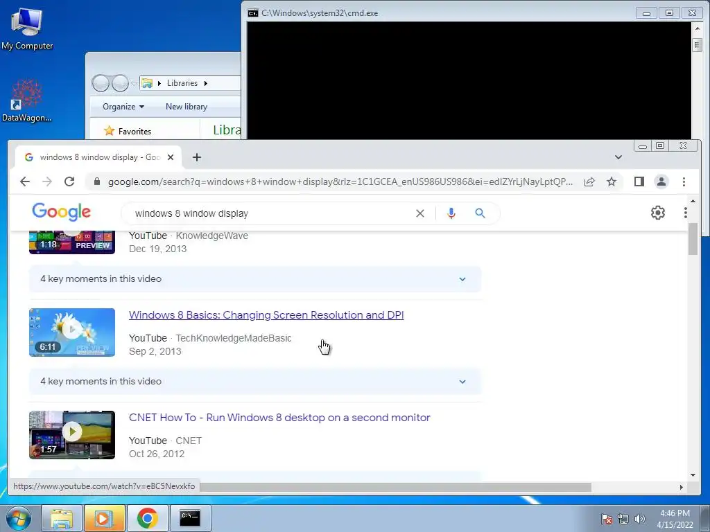Screen dimensions: 710x532
Task: Click cmd.exe scroll up arrow
Action: click(698, 28)
